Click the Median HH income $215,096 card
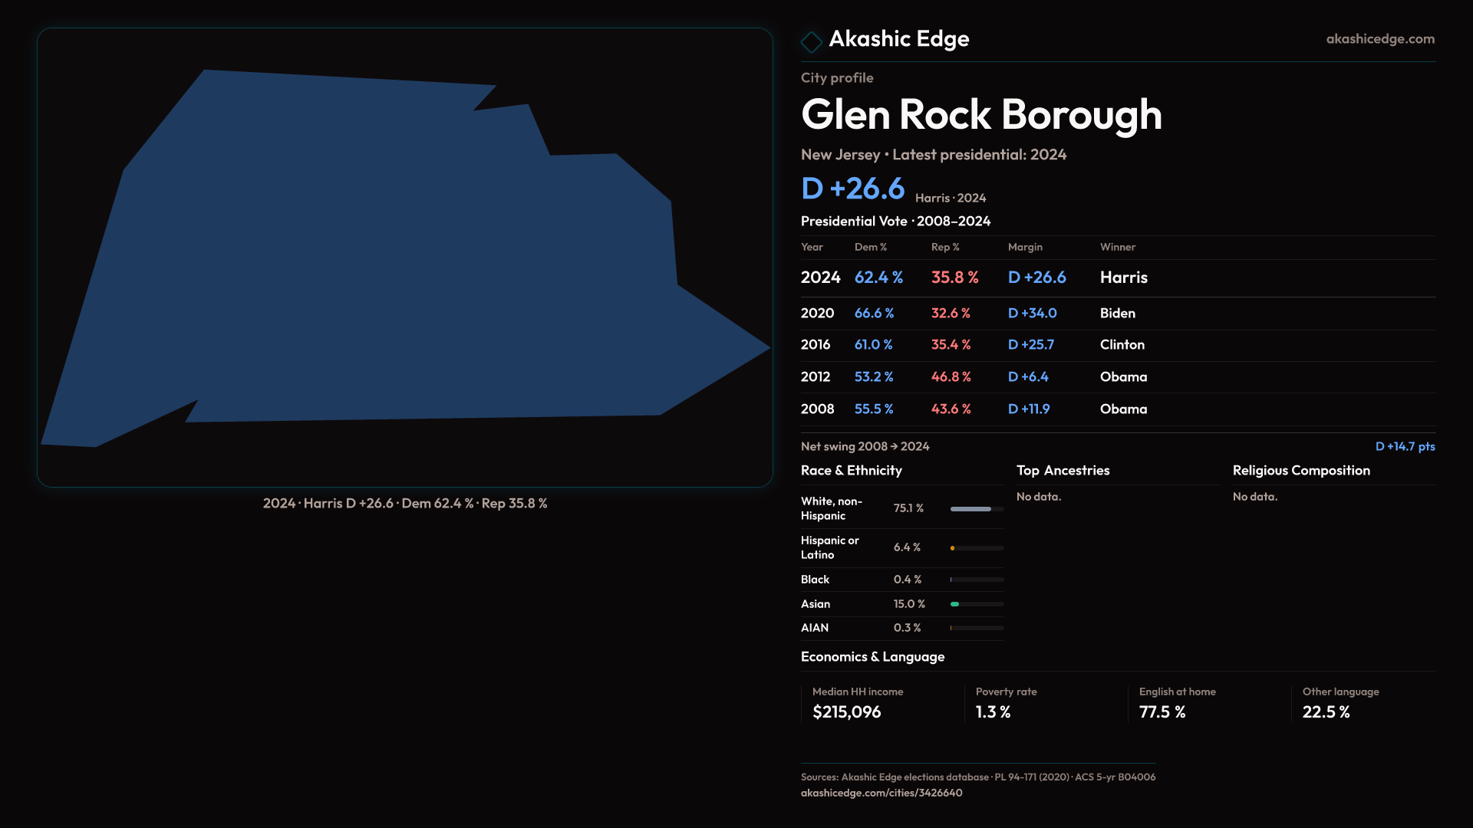The height and width of the screenshot is (828, 1473). click(x=858, y=703)
